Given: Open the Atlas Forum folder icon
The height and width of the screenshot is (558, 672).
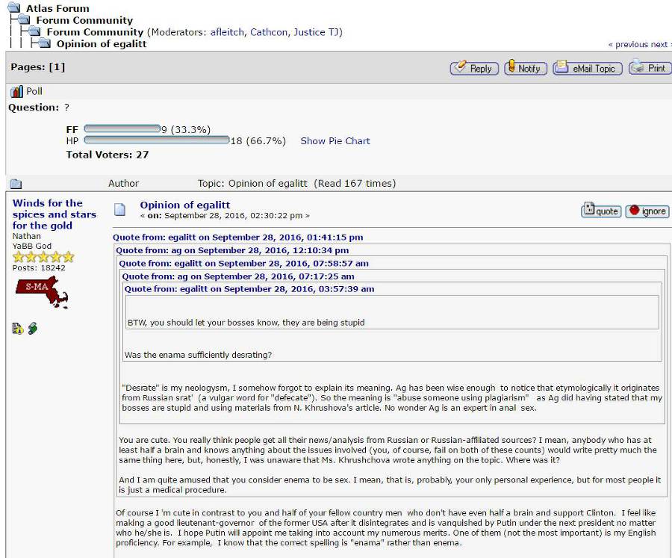Looking at the screenshot, I should pyautogui.click(x=14, y=8).
